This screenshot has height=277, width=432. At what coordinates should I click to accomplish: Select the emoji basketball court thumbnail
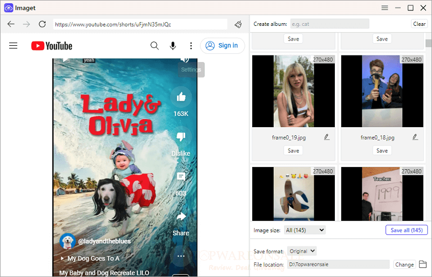[x=293, y=193]
